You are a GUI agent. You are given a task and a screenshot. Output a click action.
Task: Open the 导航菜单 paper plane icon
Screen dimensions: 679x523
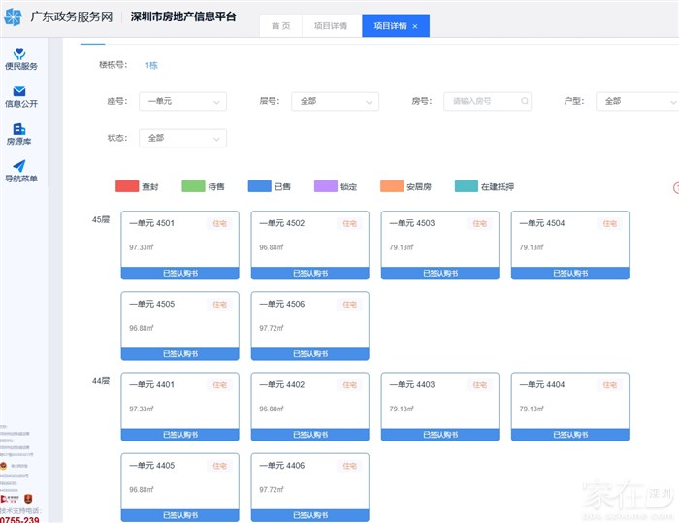coord(19,166)
